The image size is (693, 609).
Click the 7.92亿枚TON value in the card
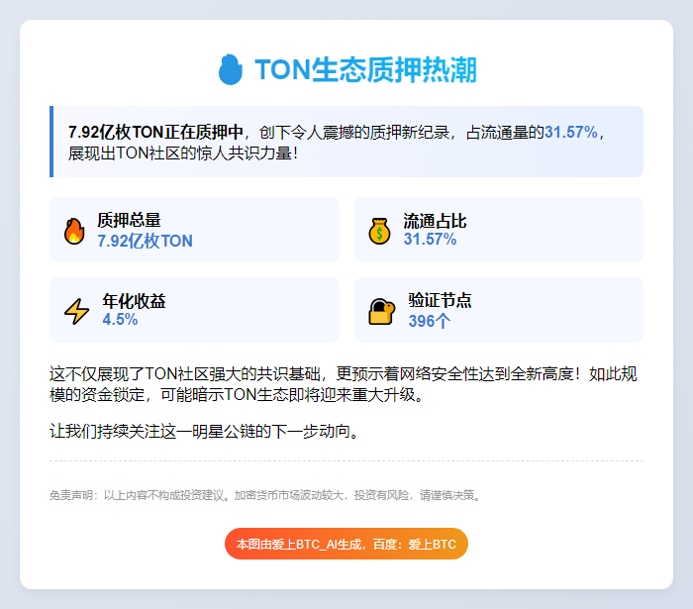click(x=145, y=241)
